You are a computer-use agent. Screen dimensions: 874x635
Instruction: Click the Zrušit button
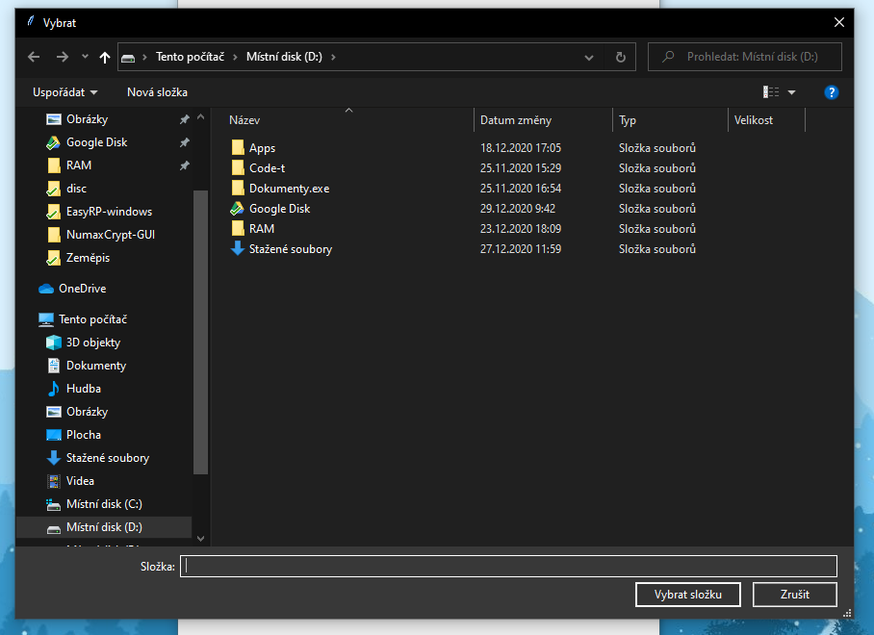pos(794,595)
